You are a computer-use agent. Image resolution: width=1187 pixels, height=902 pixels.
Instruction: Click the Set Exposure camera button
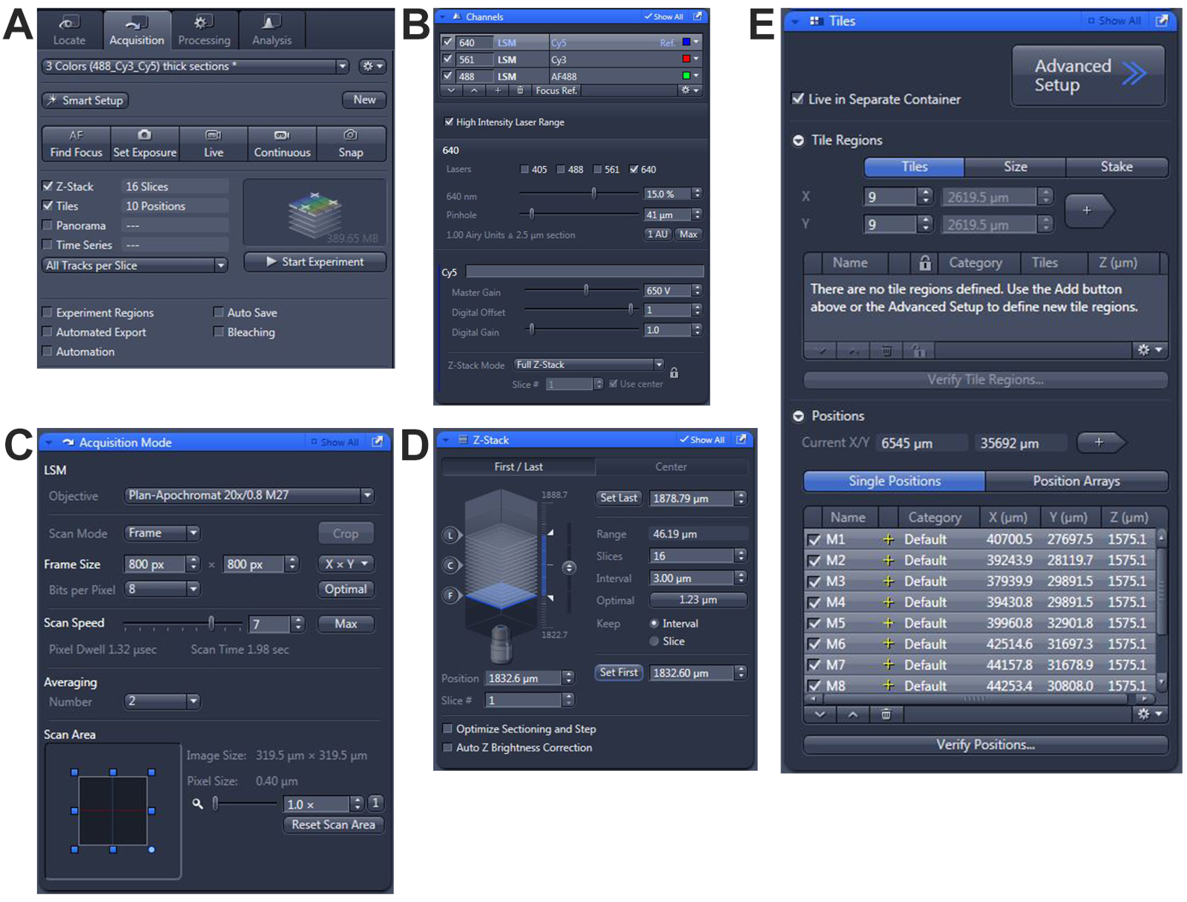coord(145,143)
